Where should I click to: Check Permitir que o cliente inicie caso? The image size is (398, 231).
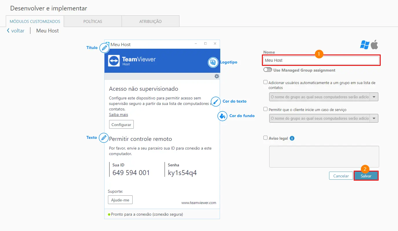pyautogui.click(x=265, y=109)
